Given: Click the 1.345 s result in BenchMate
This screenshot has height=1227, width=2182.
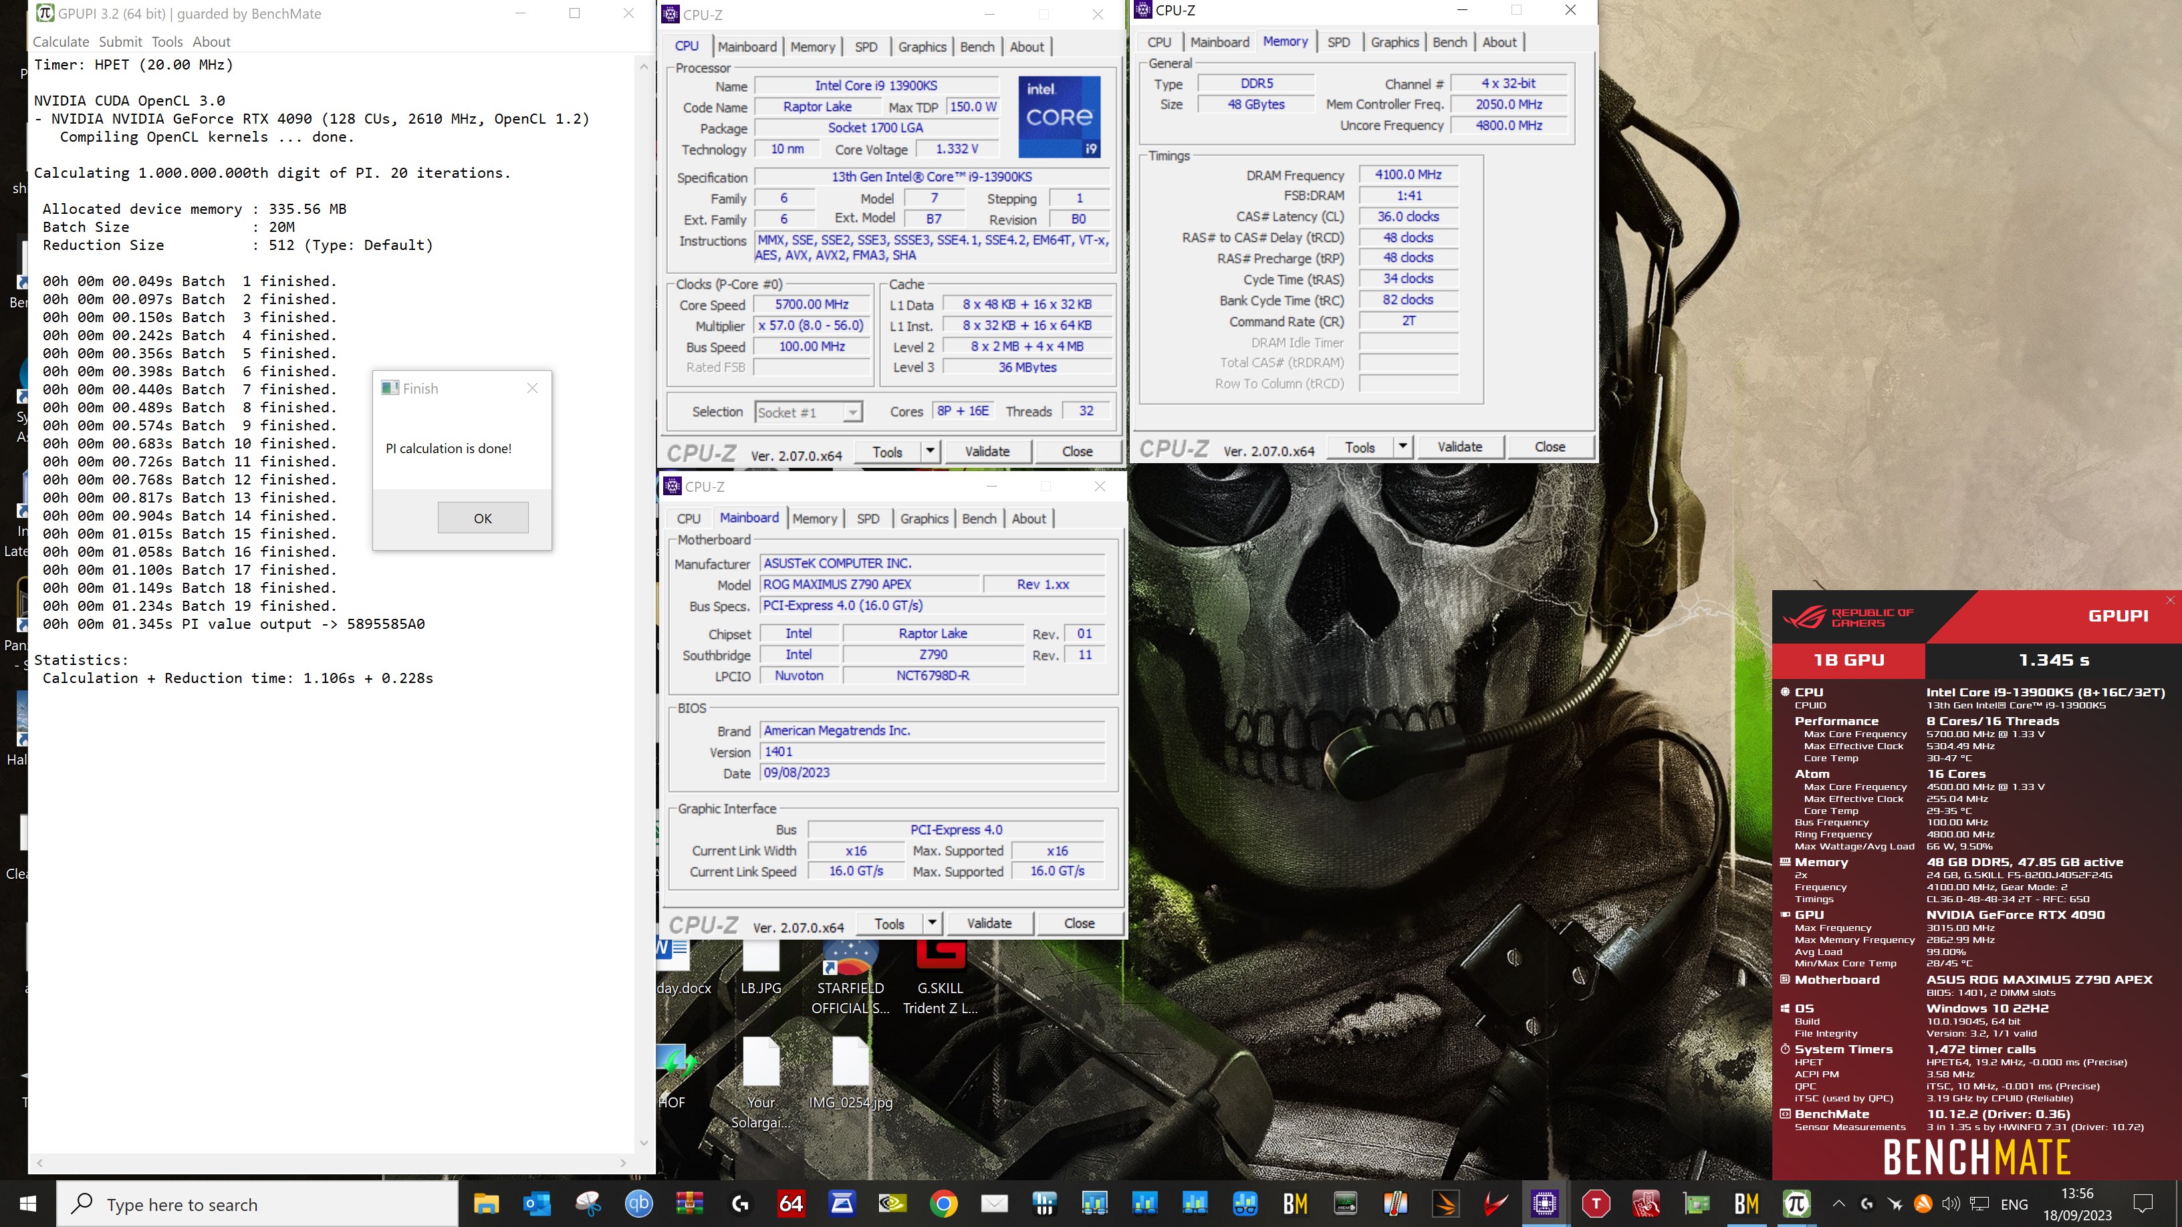Looking at the screenshot, I should pos(2053,660).
